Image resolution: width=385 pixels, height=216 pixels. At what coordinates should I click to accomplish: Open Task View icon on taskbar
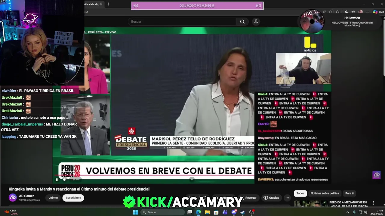tap(190, 212)
